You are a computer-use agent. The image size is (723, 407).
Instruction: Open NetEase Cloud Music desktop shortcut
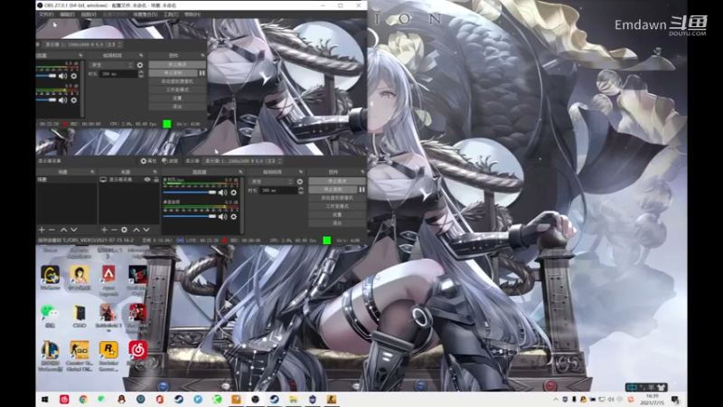point(137,355)
